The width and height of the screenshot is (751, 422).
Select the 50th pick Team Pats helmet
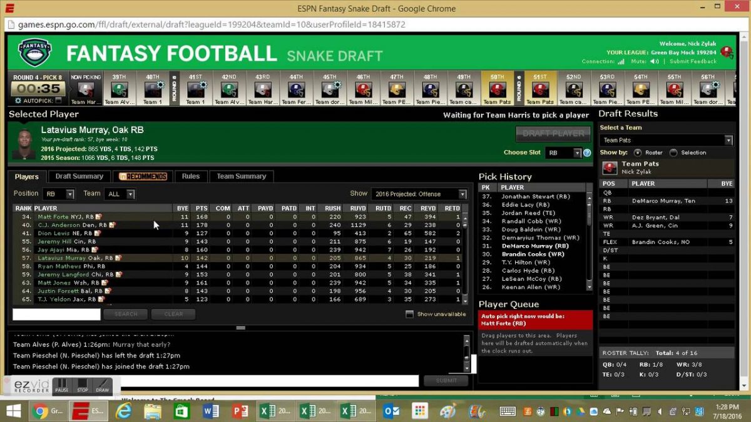[x=497, y=89]
